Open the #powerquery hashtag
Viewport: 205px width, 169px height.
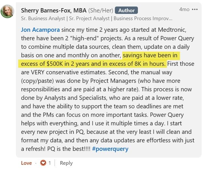[x=110, y=149]
